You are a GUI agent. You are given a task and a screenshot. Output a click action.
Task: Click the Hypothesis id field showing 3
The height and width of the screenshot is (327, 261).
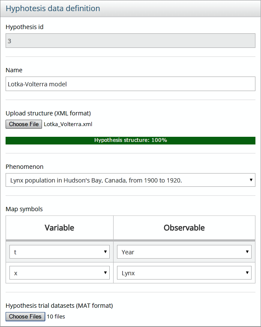(130, 41)
